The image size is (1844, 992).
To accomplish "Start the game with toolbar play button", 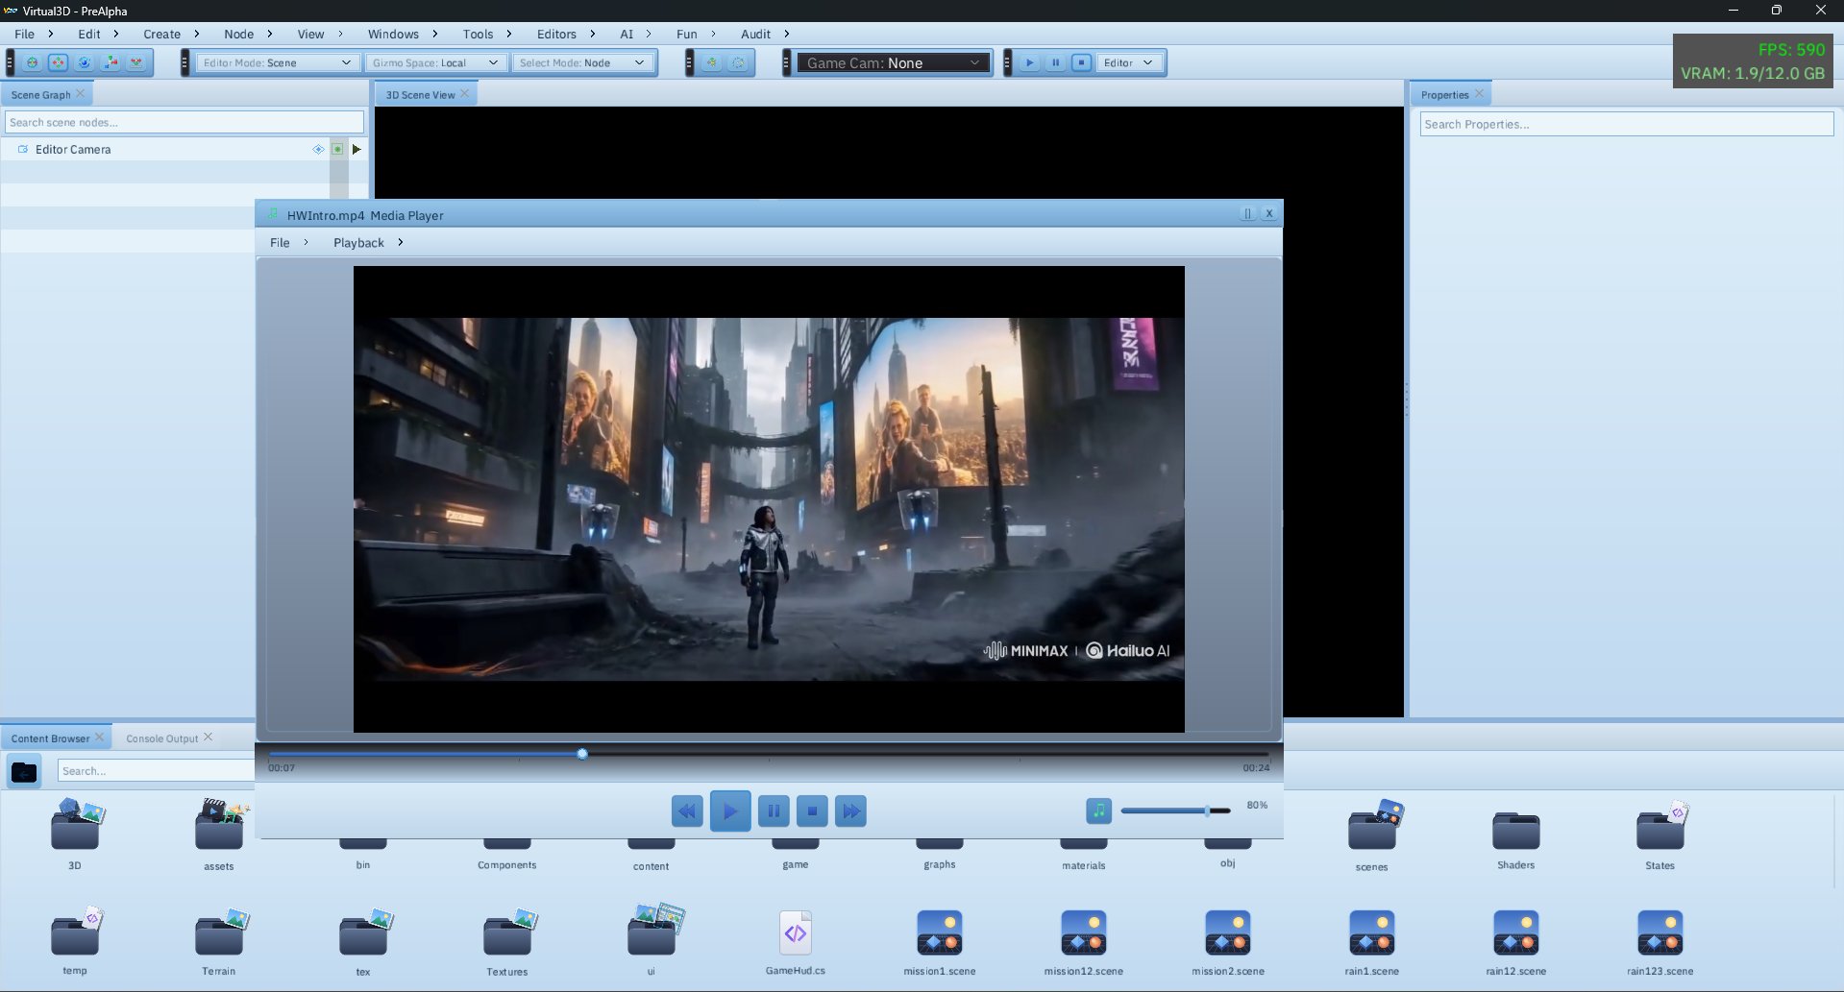I will [x=1029, y=62].
